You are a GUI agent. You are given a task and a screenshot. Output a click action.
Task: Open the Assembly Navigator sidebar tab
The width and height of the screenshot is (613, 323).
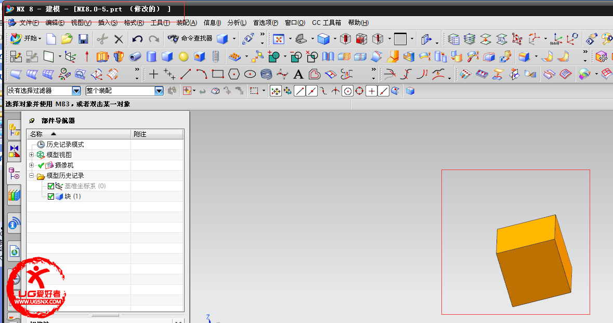click(x=14, y=130)
